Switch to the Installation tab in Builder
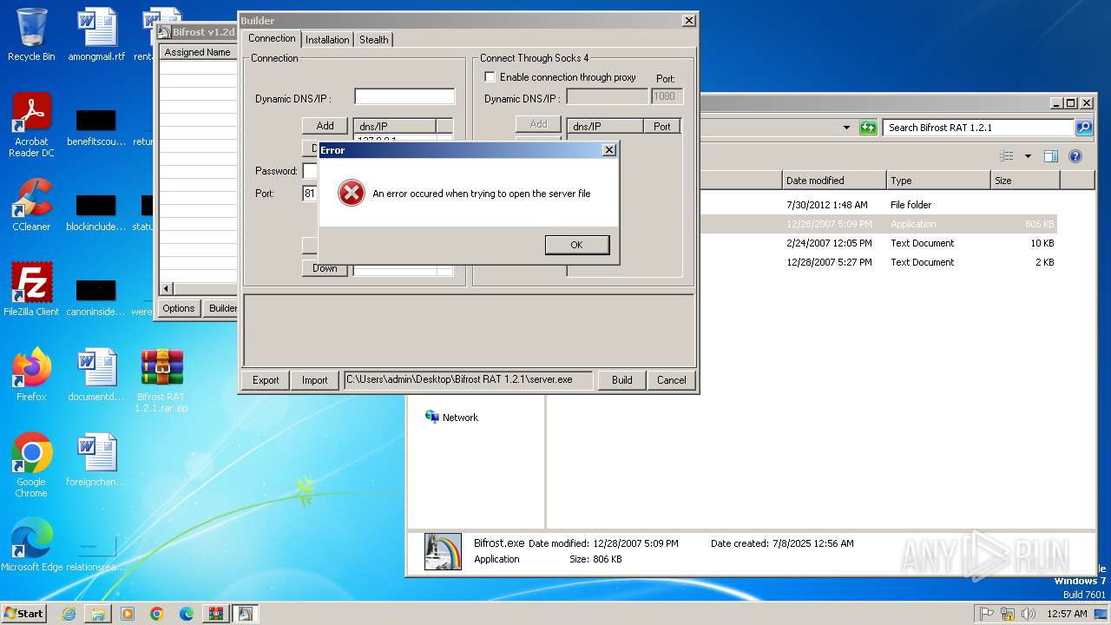Image resolution: width=1111 pixels, height=625 pixels. pyautogui.click(x=327, y=40)
